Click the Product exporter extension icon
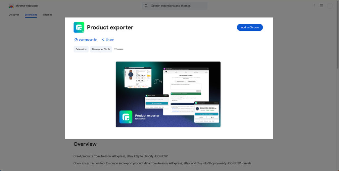The height and width of the screenshot is (171, 339). coord(79,27)
